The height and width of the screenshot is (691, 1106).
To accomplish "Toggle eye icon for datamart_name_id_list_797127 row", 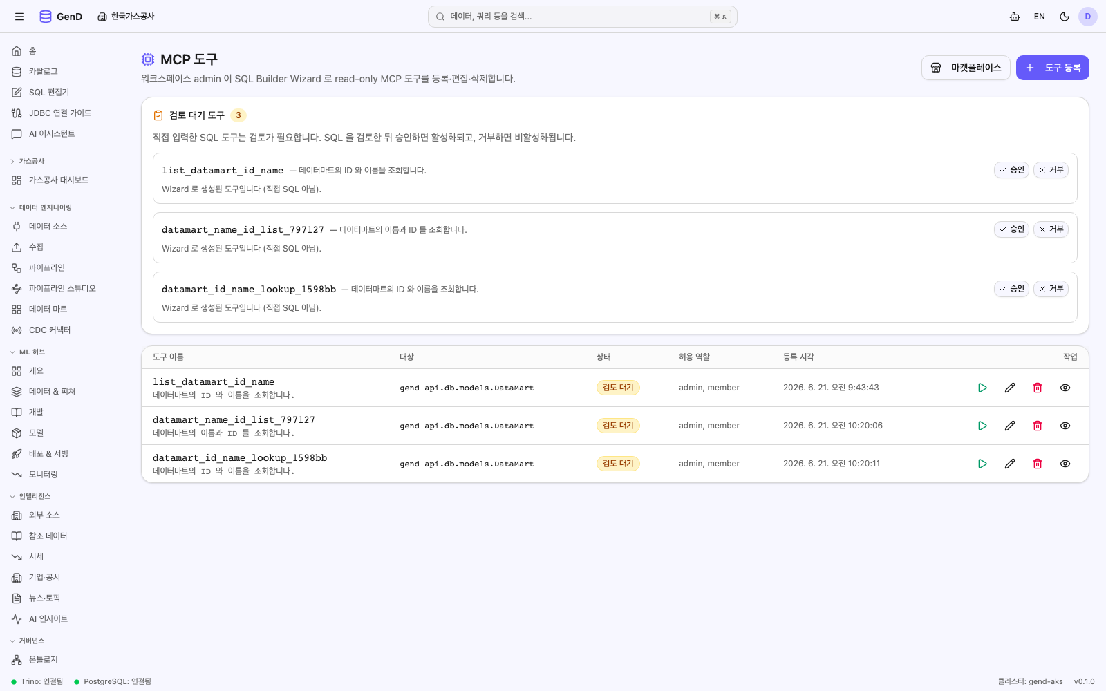I will tap(1065, 426).
